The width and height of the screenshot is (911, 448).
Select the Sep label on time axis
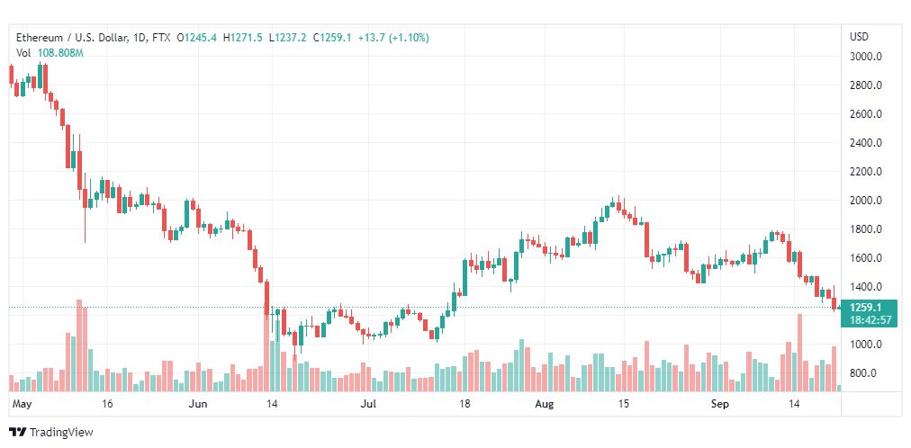coord(722,403)
